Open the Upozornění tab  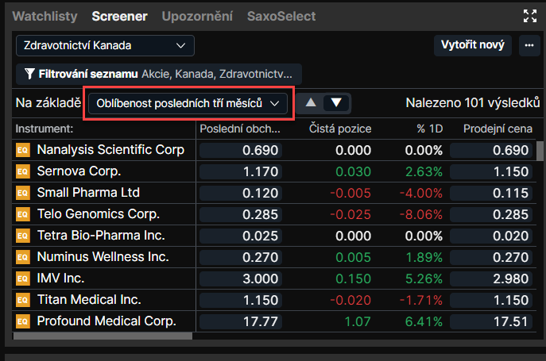[x=197, y=16]
